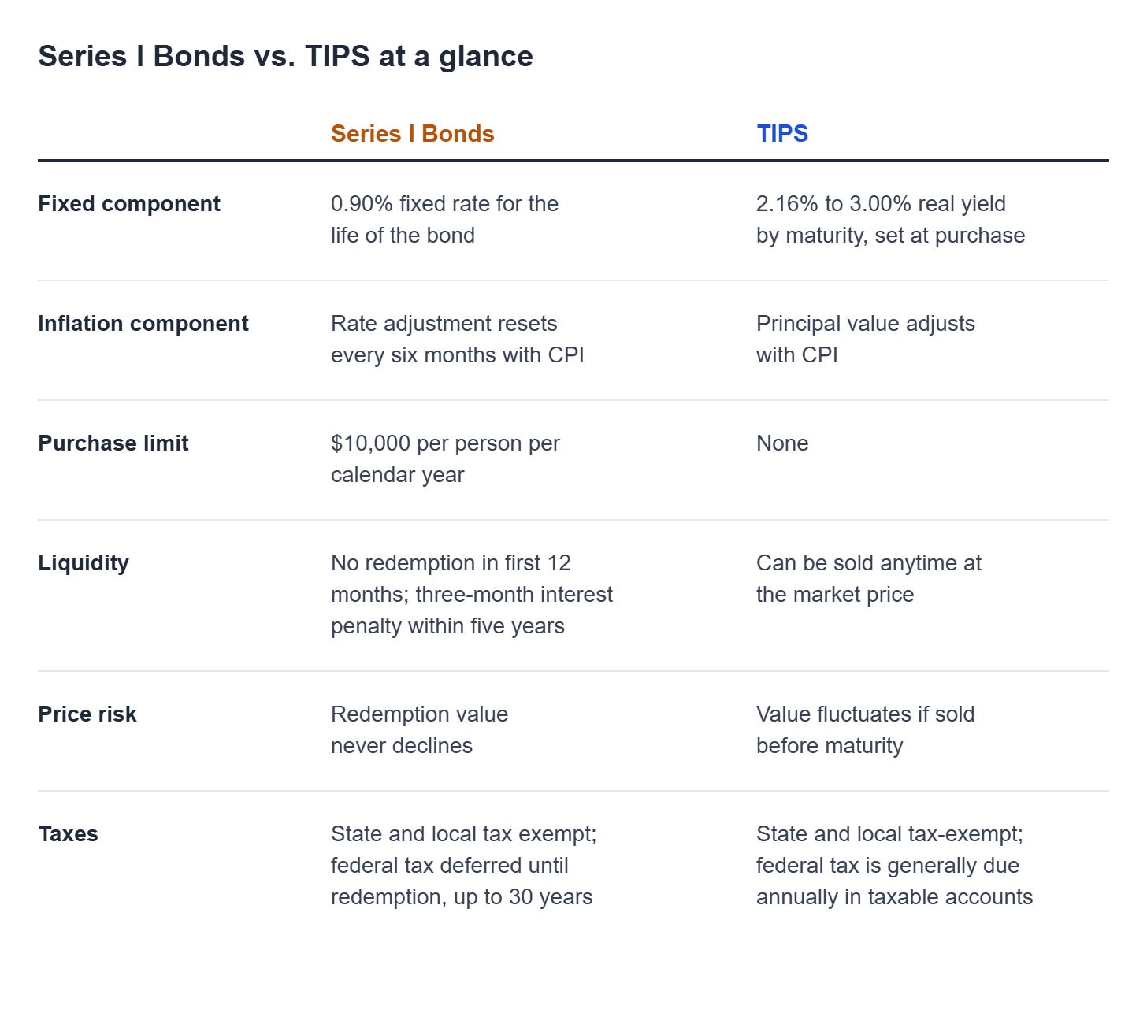
Task: Click 'Principal value adjusts with CPI' text
Action: coord(865,339)
